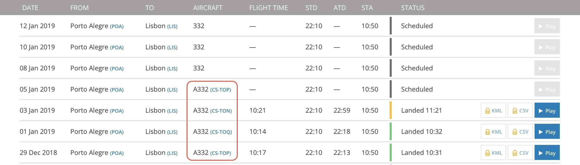This screenshot has width=580, height=165.
Task: Download locked CSV for 01 Jan 2019
Action: 520,131
